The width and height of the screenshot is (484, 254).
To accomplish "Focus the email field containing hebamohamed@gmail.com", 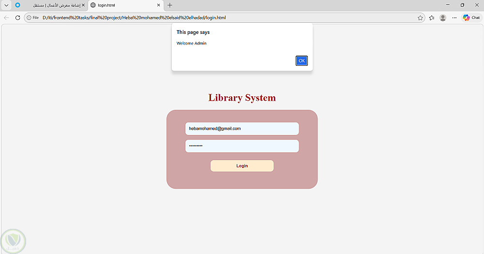I will click(x=242, y=129).
